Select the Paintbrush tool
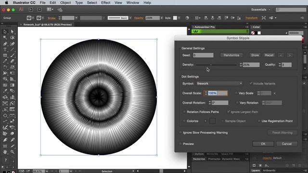Viewport: 308px width, 173px height. 12,56
